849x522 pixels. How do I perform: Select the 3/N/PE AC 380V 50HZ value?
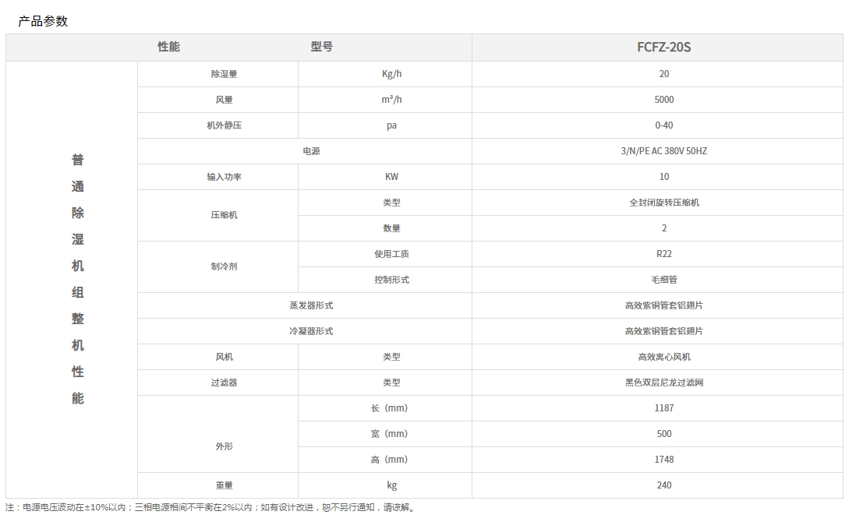663,151
